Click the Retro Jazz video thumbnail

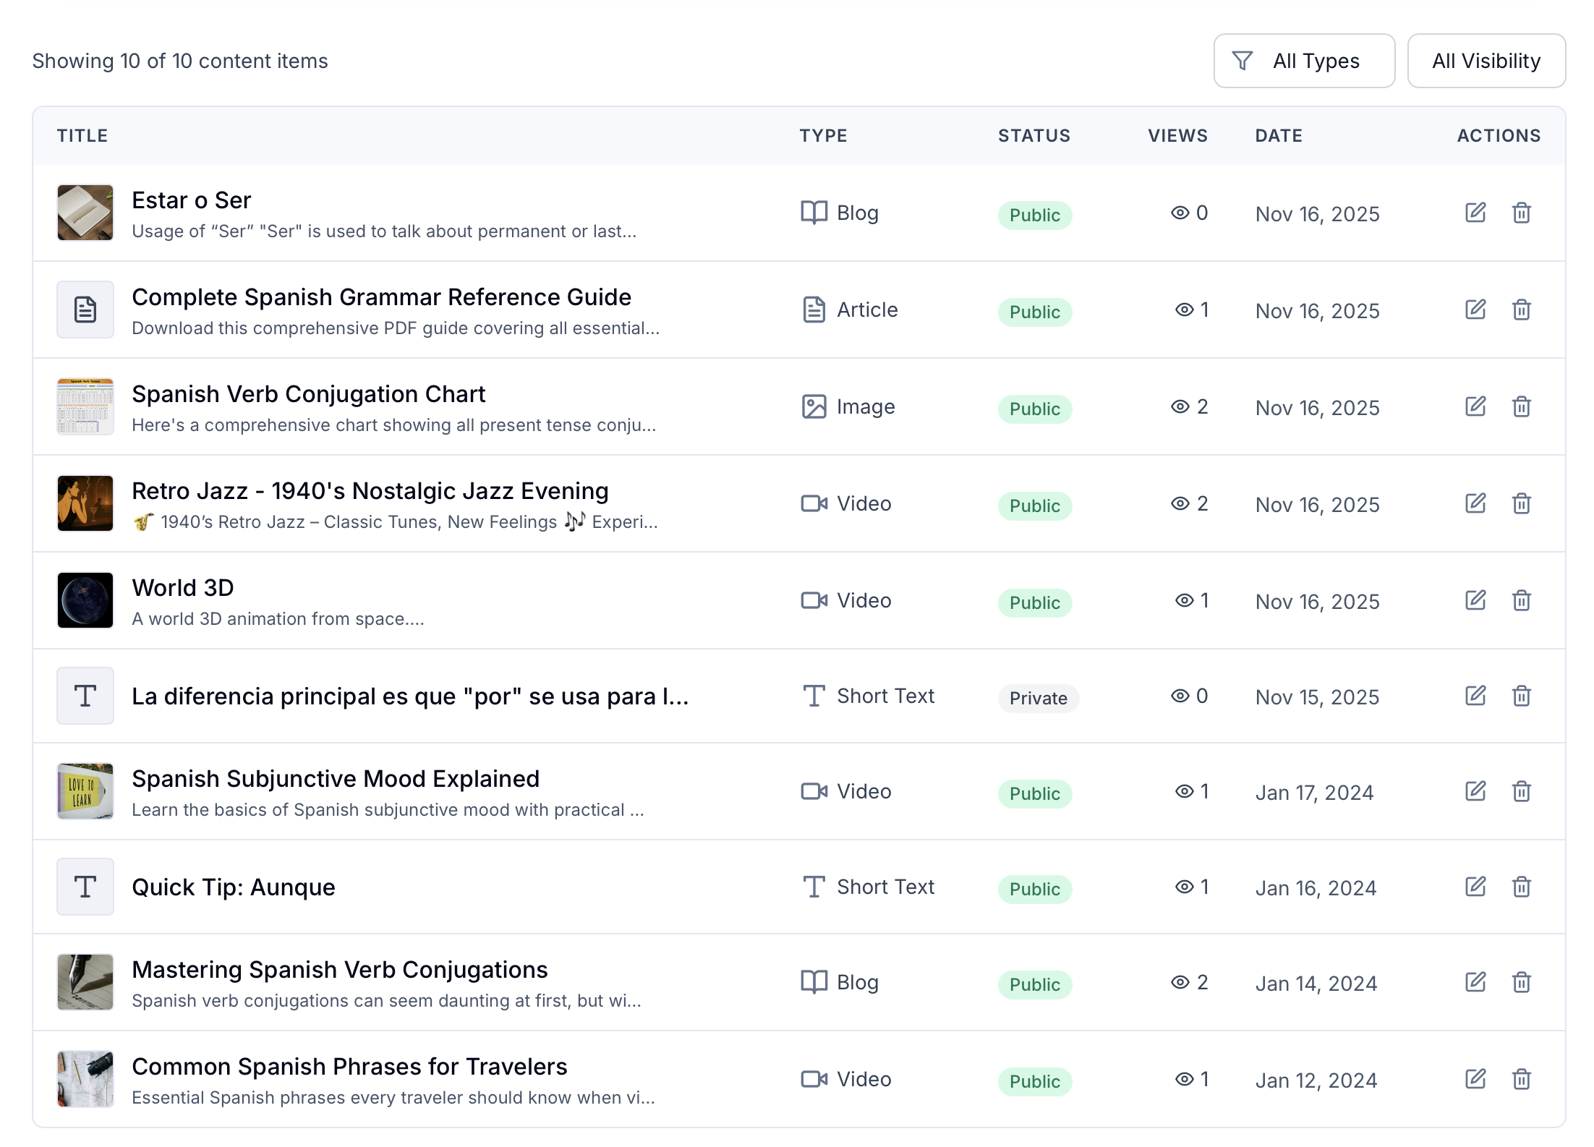85,503
